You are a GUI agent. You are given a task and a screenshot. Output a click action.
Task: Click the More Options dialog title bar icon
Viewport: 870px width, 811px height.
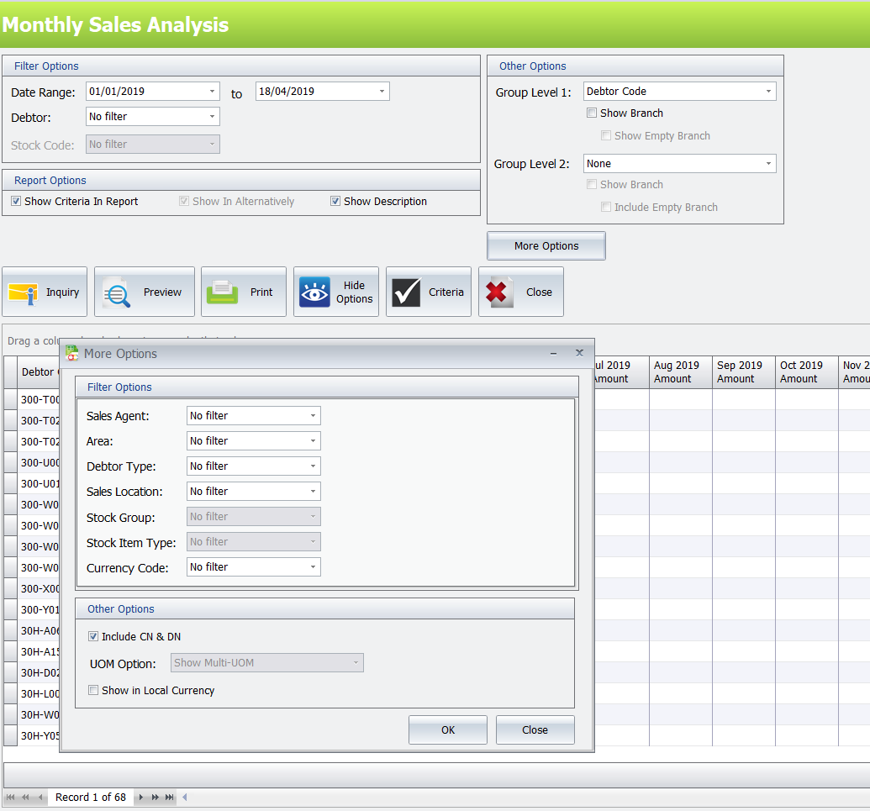click(71, 354)
